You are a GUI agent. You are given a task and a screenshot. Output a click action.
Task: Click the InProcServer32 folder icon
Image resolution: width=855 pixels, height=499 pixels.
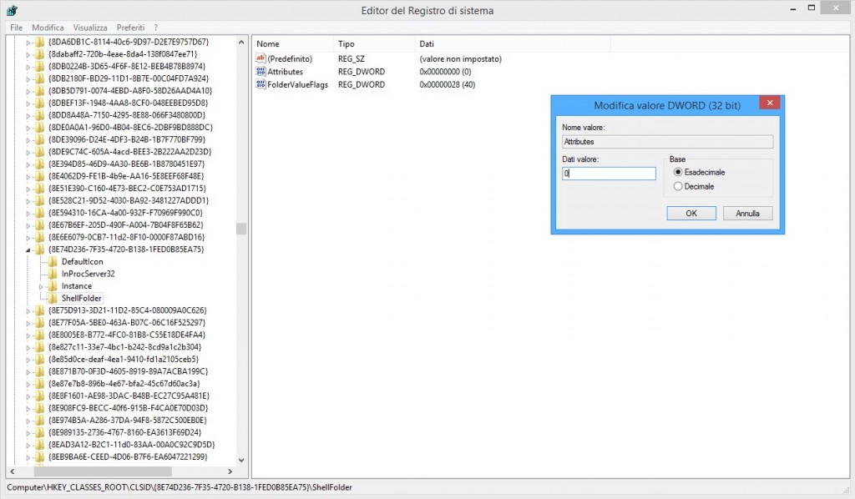coord(53,274)
